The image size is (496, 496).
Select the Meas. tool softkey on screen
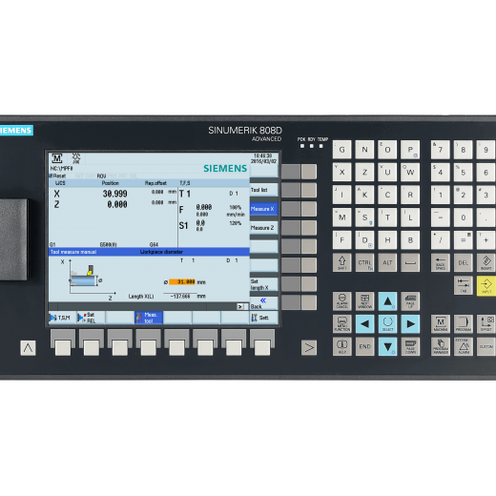149,318
